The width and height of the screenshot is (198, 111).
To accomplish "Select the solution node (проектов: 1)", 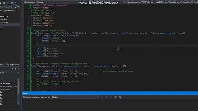I will coord(8,11).
